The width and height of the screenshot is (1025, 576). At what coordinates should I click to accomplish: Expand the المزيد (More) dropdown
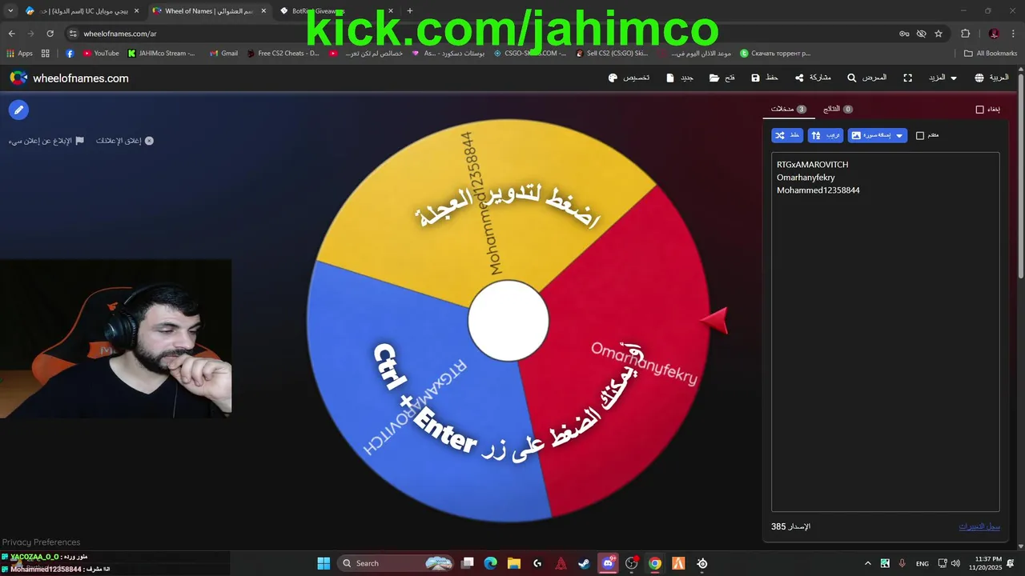coord(943,78)
